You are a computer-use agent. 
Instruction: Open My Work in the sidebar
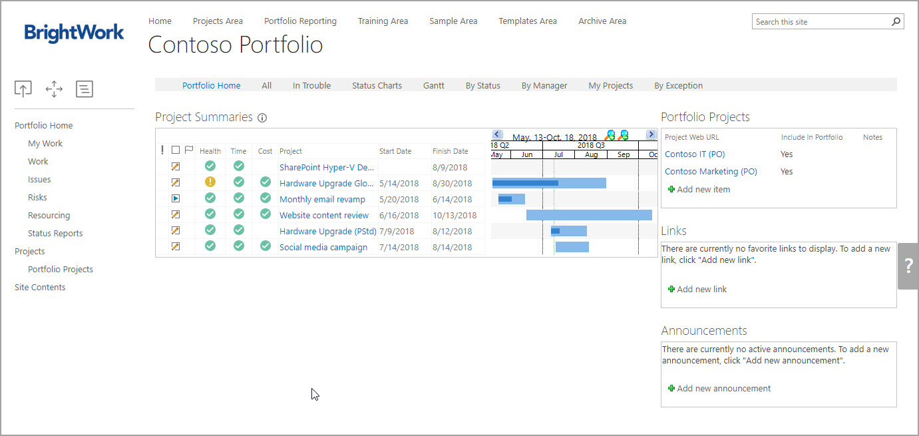pyautogui.click(x=45, y=144)
